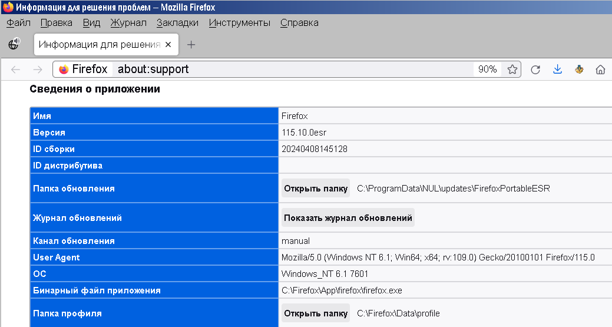612x327 pixels.
Task: Click the back navigation arrow
Action: [x=16, y=70]
